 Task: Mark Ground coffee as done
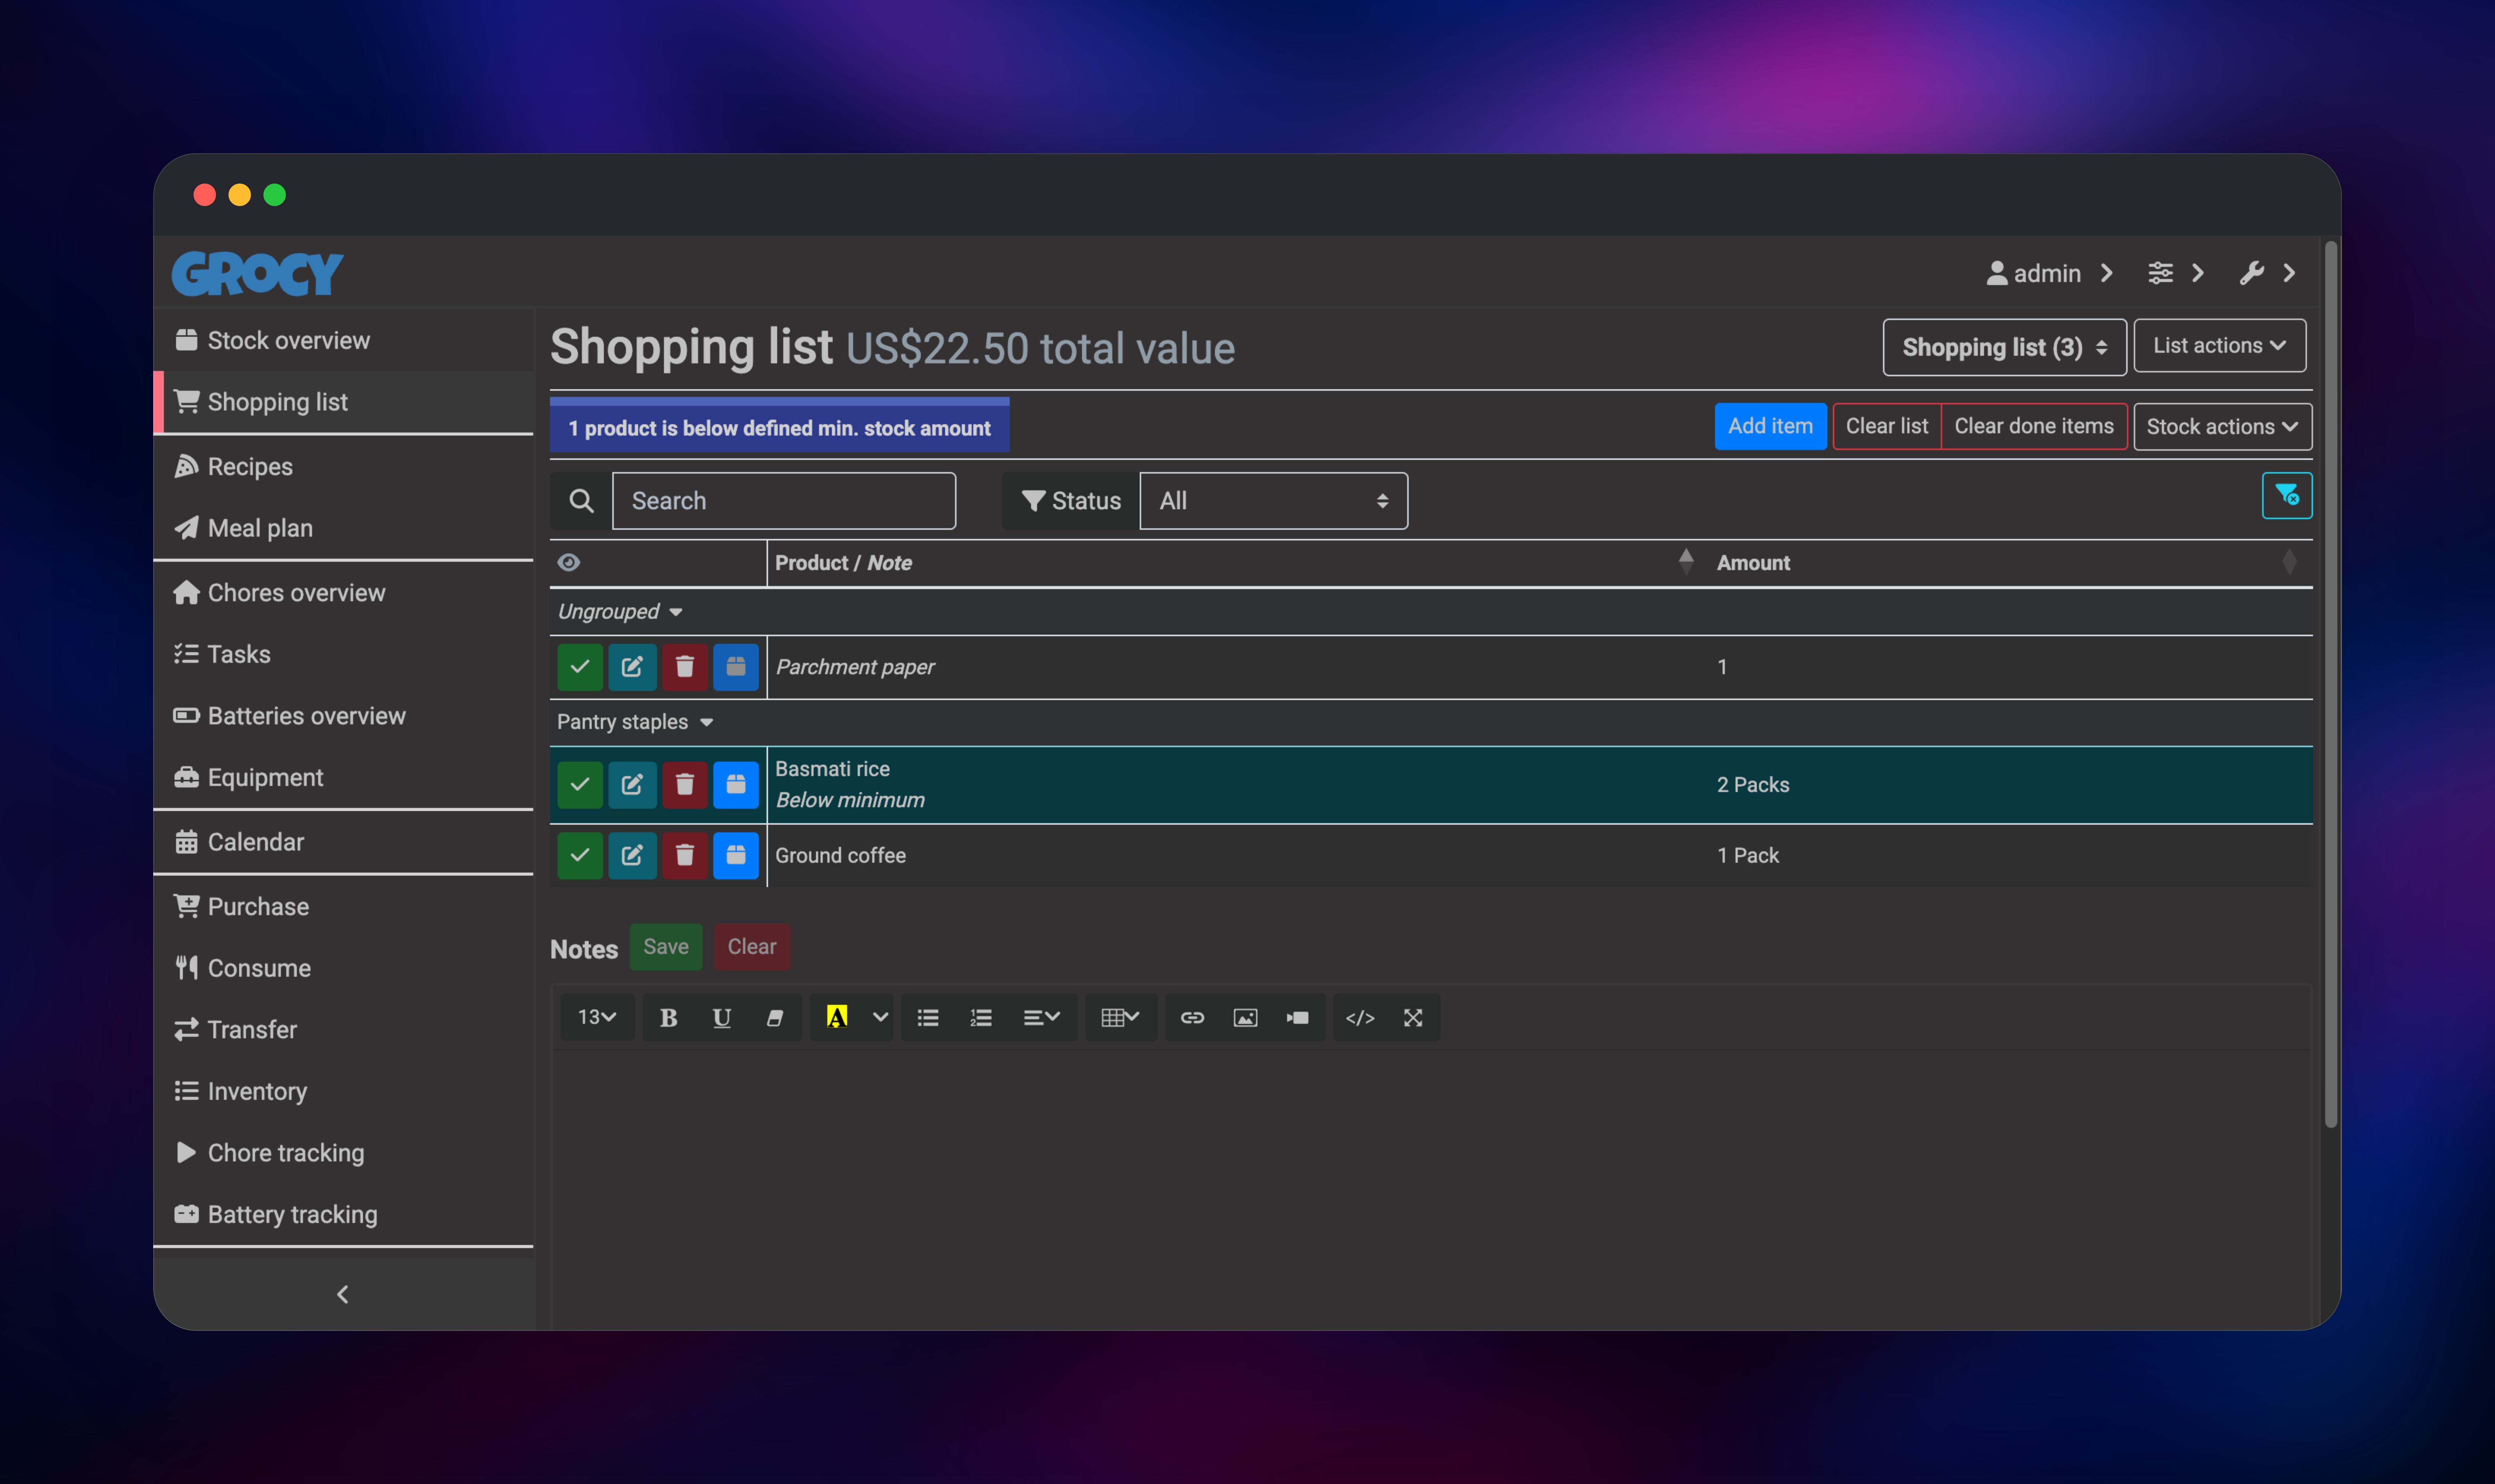580,856
